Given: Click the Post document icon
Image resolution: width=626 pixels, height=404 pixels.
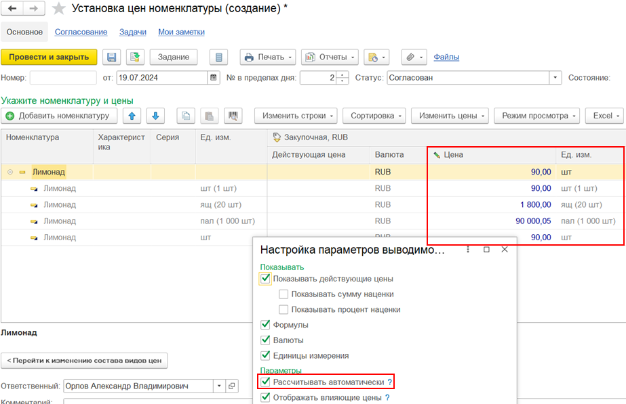Looking at the screenshot, I should (x=135, y=58).
